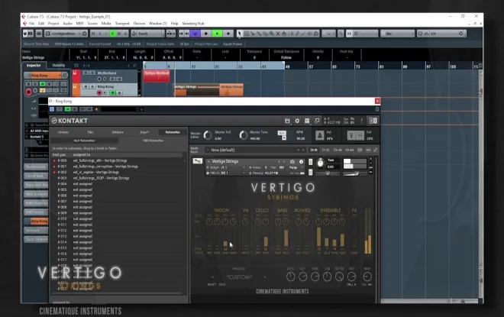Image resolution: width=504 pixels, height=317 pixels.
Task: Click green Play button in Cubase toolbar
Action: (217, 34)
